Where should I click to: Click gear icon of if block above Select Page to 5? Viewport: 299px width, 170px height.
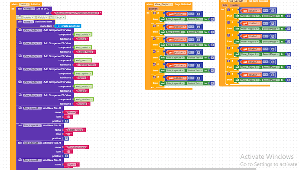(228, 74)
